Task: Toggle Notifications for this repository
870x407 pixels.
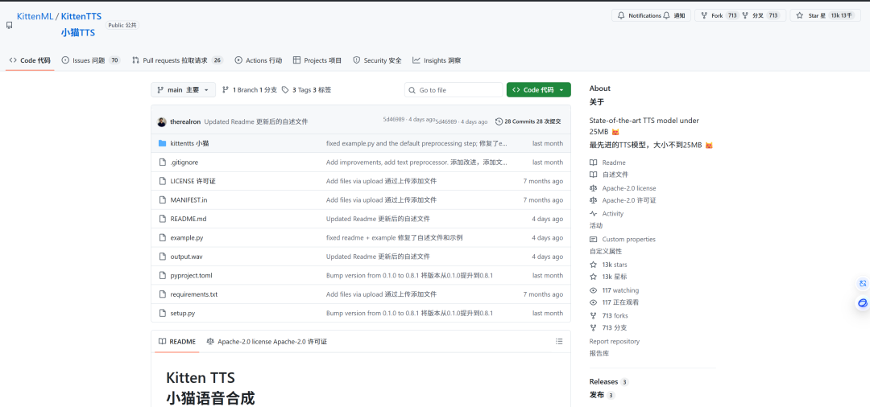Action: tap(650, 15)
